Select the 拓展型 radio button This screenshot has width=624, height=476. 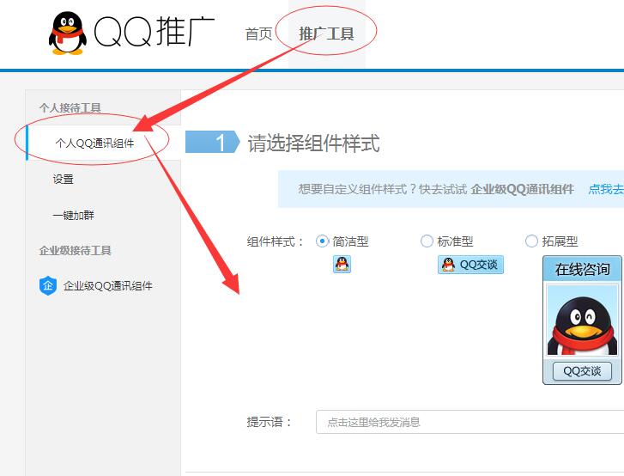point(531,241)
